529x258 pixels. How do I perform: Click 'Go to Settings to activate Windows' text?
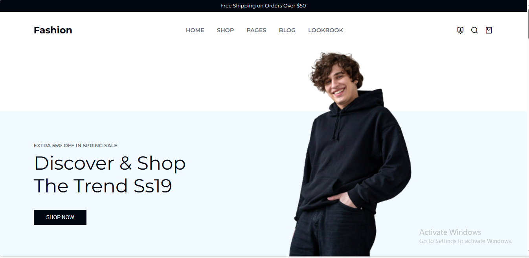point(466,241)
